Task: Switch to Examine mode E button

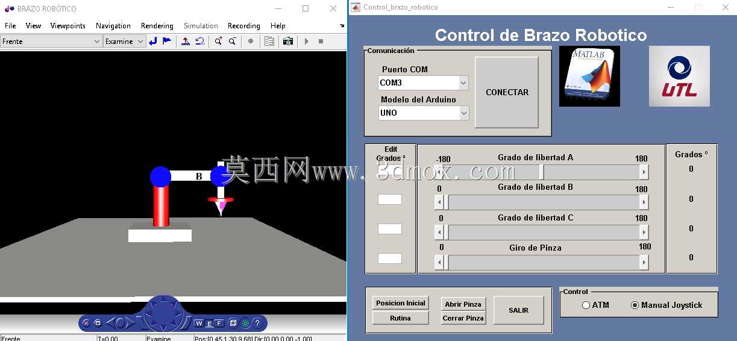Action: click(x=209, y=324)
